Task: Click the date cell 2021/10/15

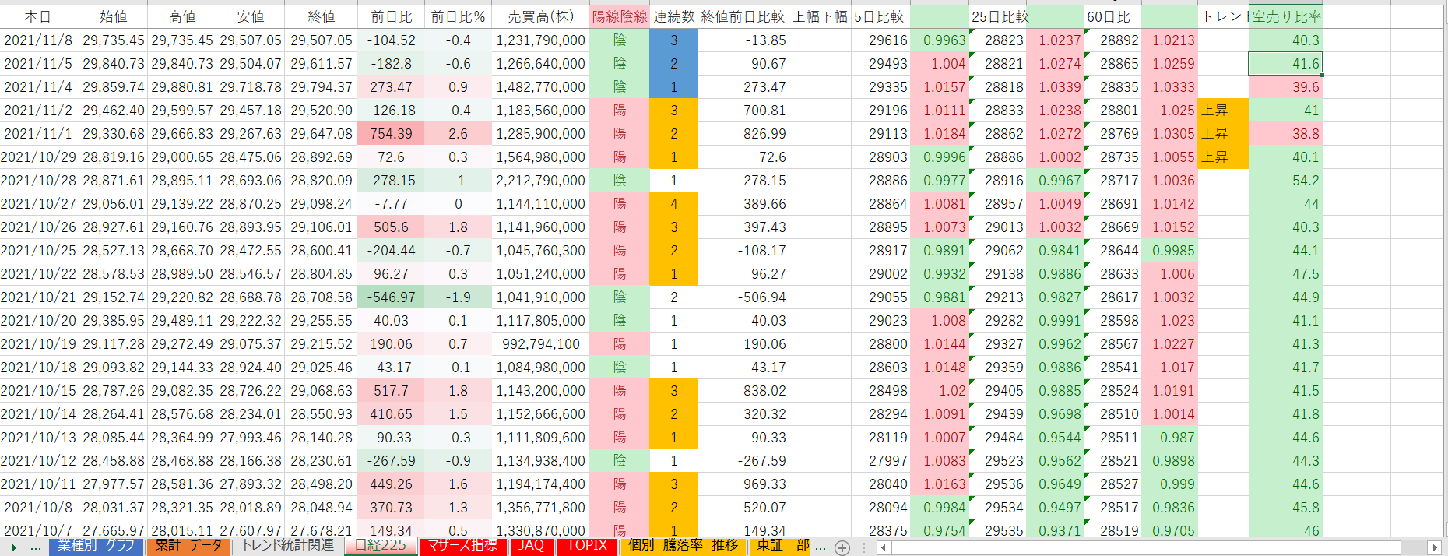Action: pyautogui.click(x=39, y=390)
